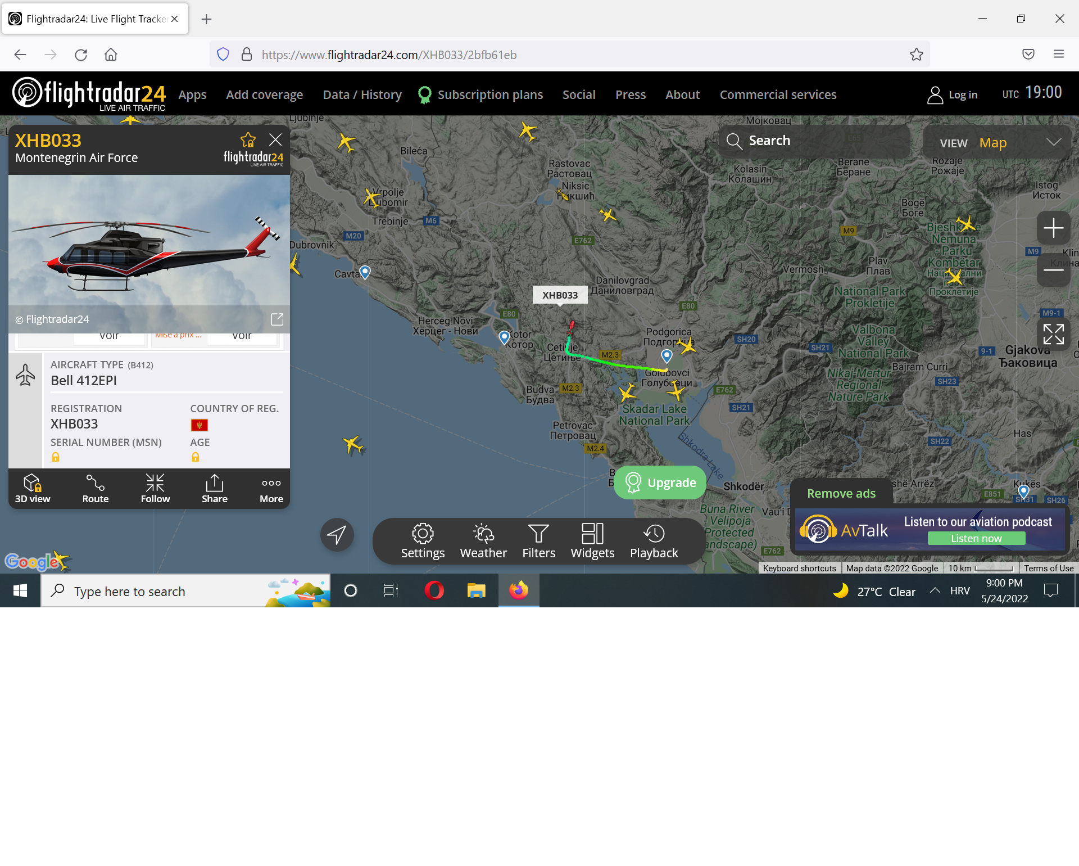The height and width of the screenshot is (866, 1079).
Task: Open the Social menu
Action: (579, 94)
